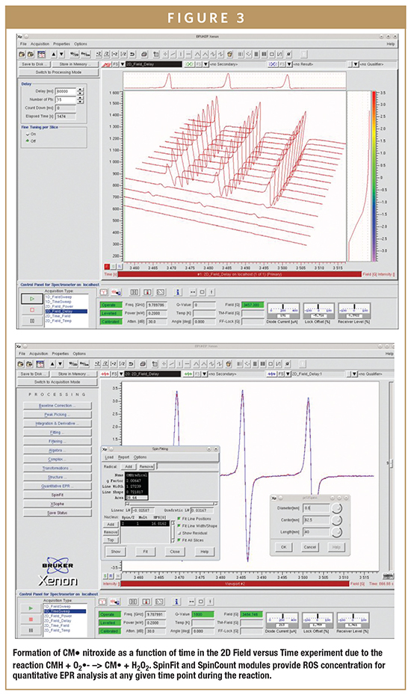Click 'Store in Memory' in the upper window
Viewport: 411px width, 695px height.
click(x=74, y=64)
